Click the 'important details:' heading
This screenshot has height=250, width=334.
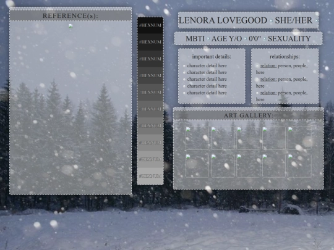point(212,57)
